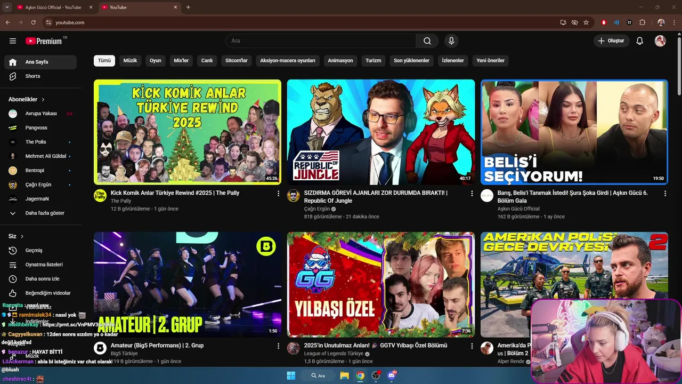Click the search magnifier button
682x384 pixels.
[427, 41]
